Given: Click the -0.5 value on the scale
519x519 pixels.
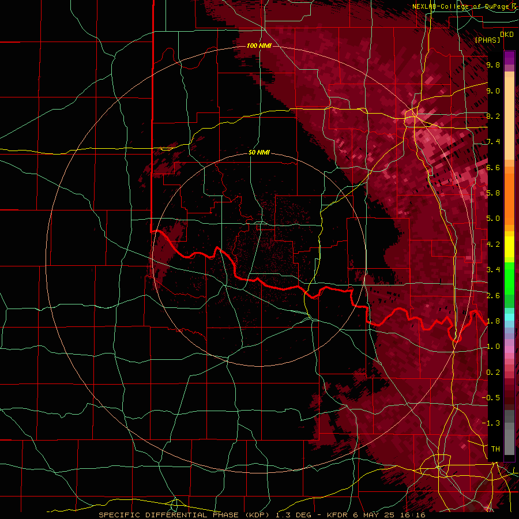Looking at the screenshot, I should [x=491, y=398].
